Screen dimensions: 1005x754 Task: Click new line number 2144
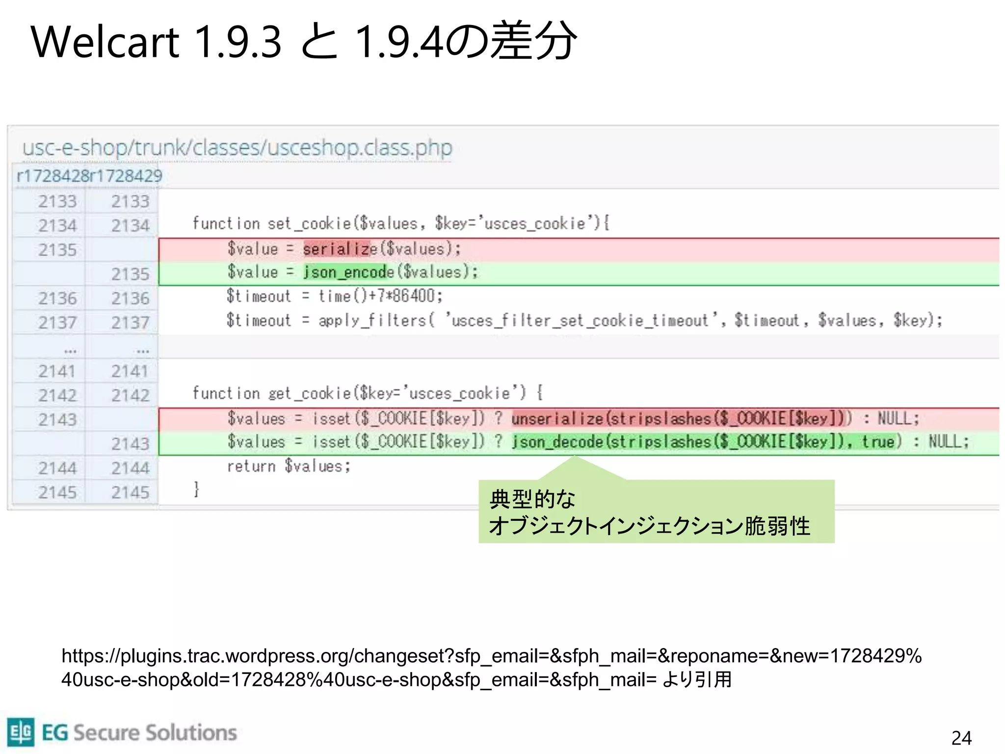[130, 468]
